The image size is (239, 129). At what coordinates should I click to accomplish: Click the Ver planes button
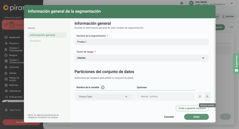coord(21,122)
